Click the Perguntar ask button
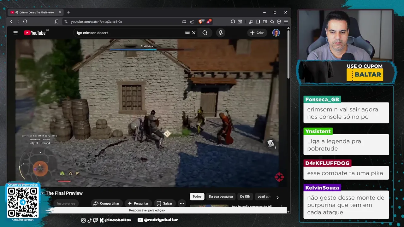The height and width of the screenshot is (227, 404). pyautogui.click(x=138, y=203)
